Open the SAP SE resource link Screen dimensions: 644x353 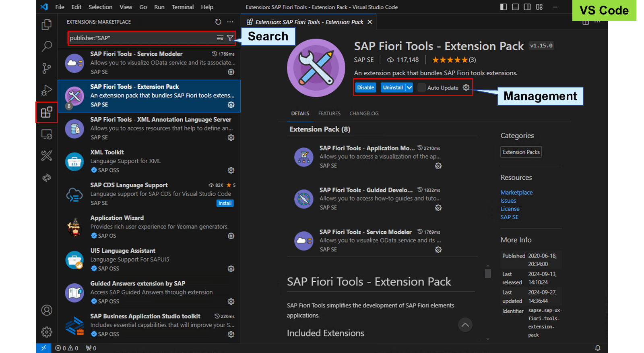509,217
